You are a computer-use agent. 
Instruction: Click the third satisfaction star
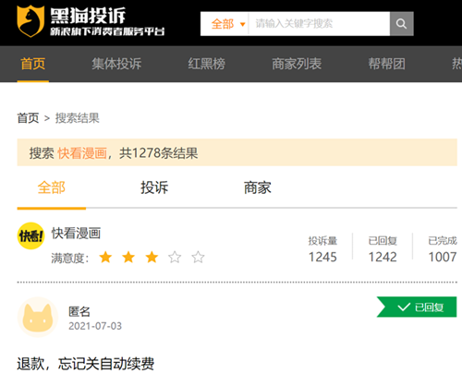point(152,257)
